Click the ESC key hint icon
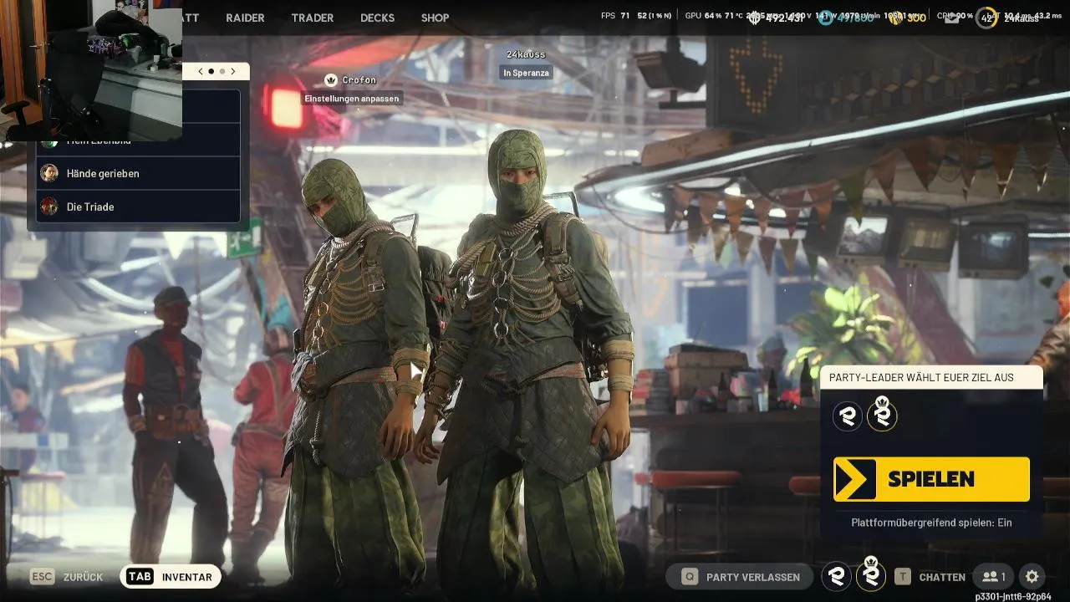Screen dimensions: 1070x602 point(43,577)
